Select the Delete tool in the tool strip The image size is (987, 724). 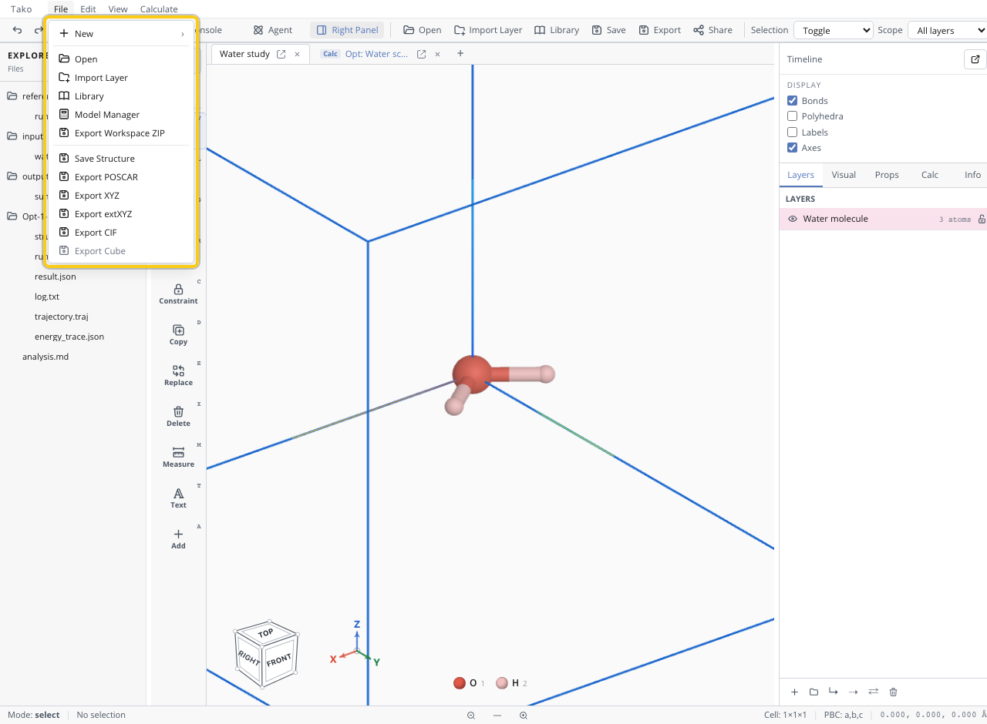pos(178,416)
